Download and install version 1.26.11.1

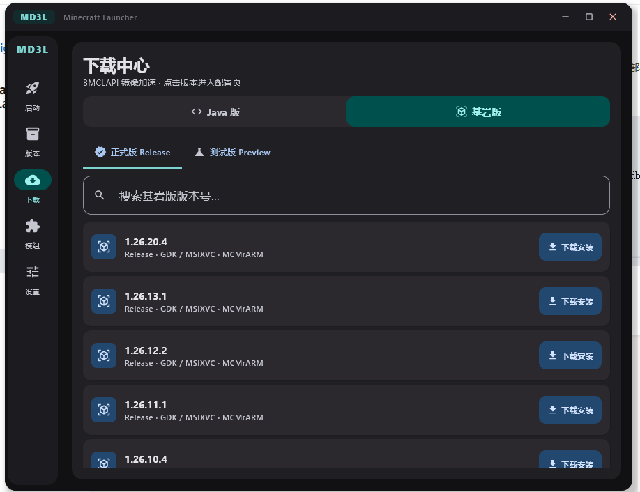(570, 410)
